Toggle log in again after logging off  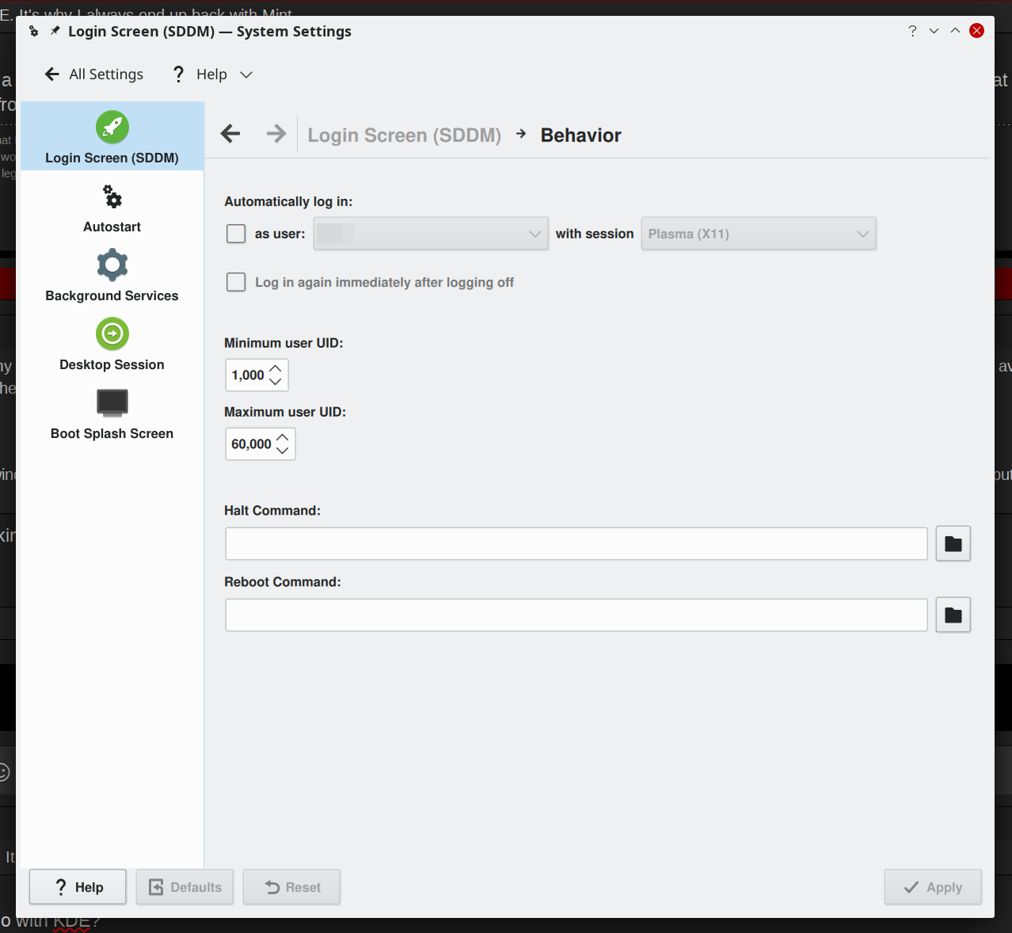(236, 282)
